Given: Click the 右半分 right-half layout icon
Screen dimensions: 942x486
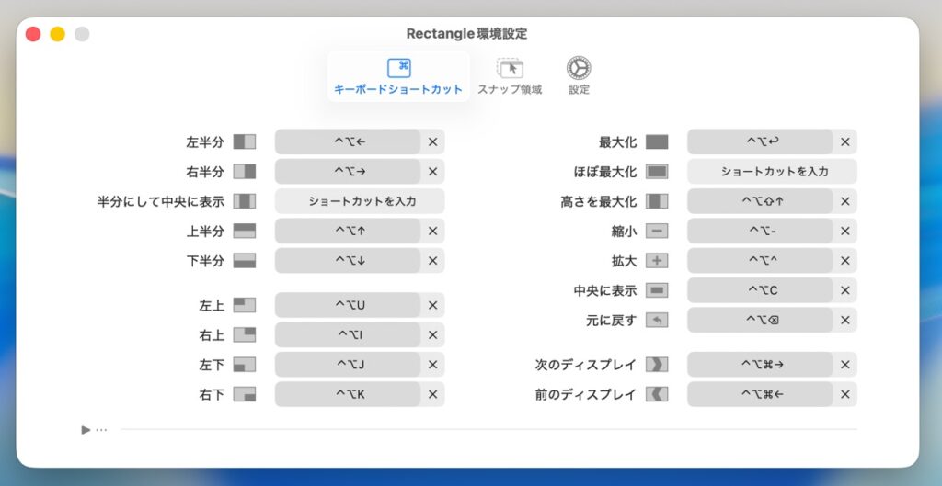Looking at the screenshot, I should 245,172.
